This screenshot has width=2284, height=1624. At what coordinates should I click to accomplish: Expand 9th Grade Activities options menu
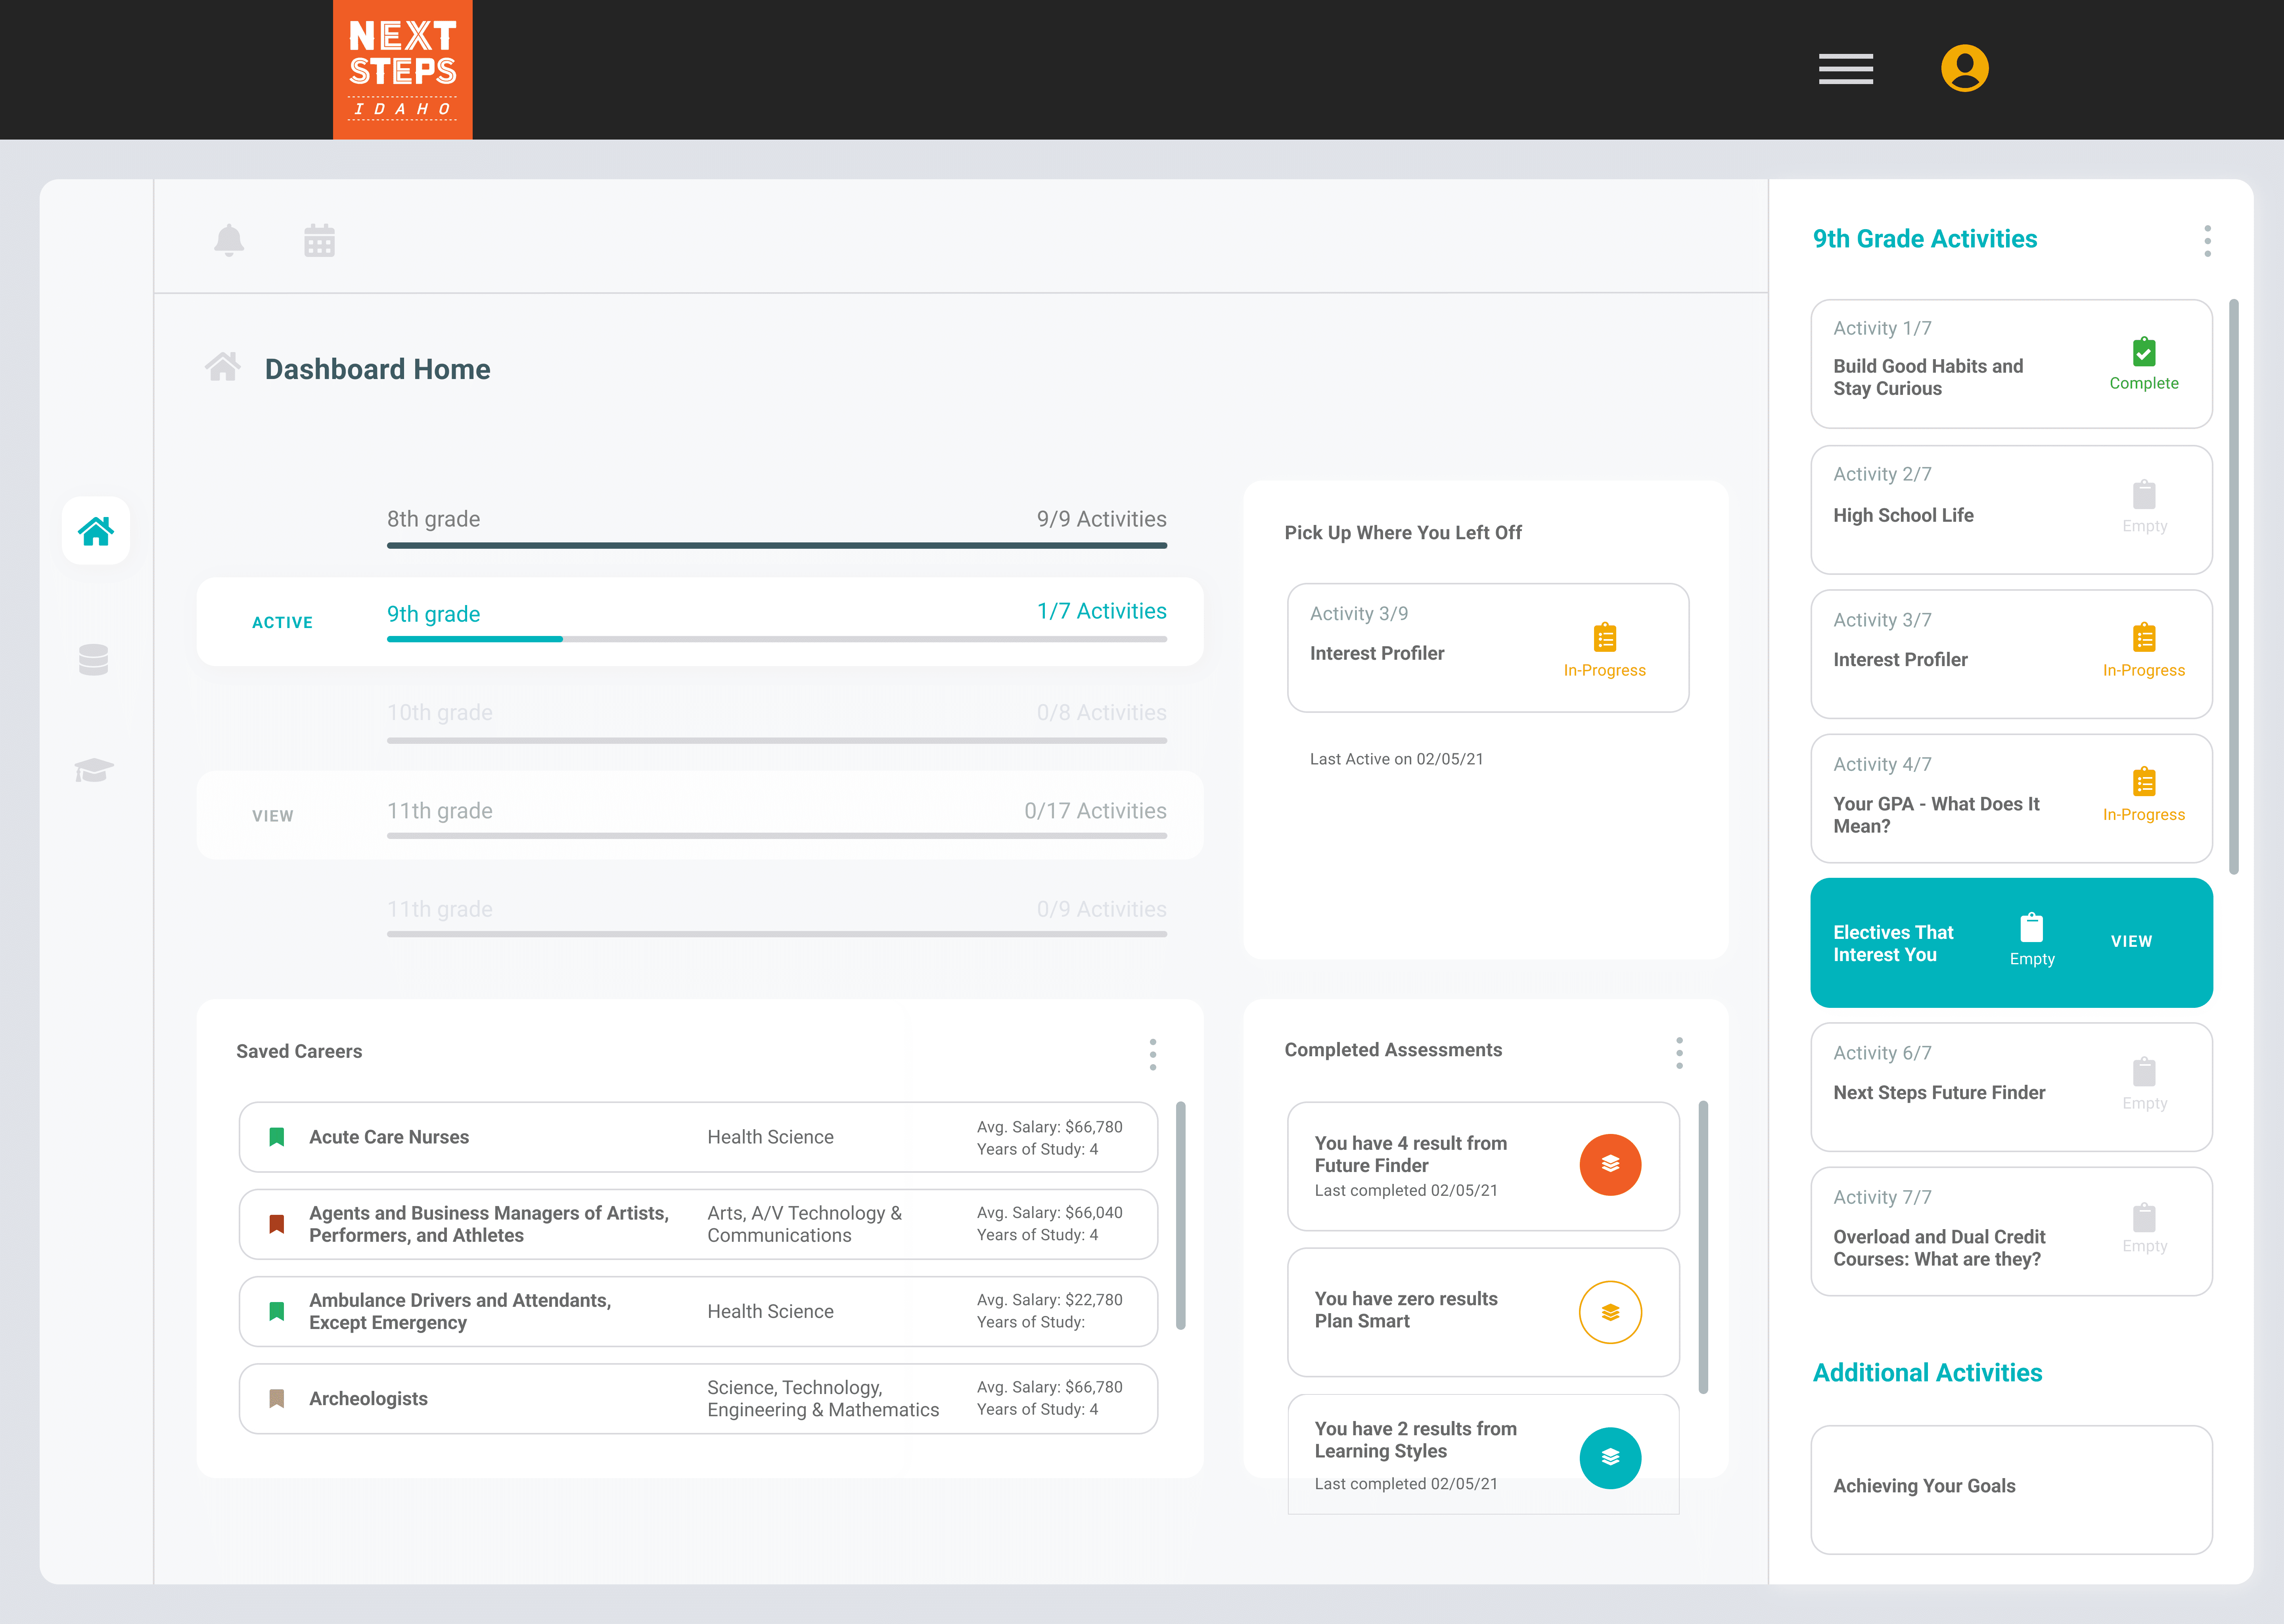click(2207, 241)
